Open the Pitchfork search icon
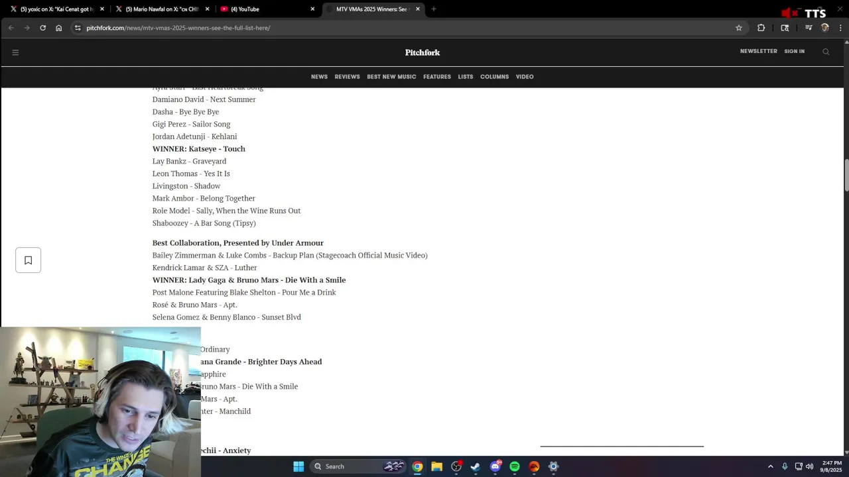This screenshot has width=849, height=477. point(826,52)
